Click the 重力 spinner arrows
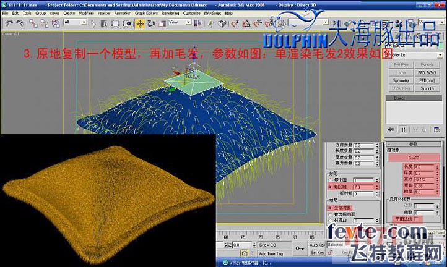The image size is (447, 267). point(438,179)
